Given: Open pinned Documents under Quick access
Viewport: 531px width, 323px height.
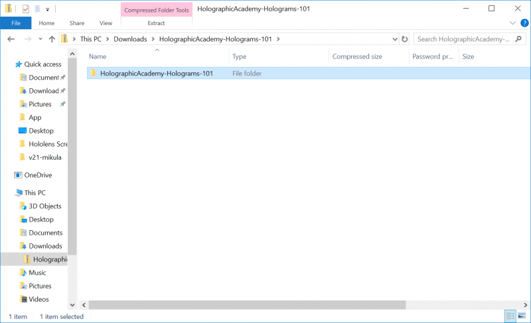Looking at the screenshot, I should 42,78.
